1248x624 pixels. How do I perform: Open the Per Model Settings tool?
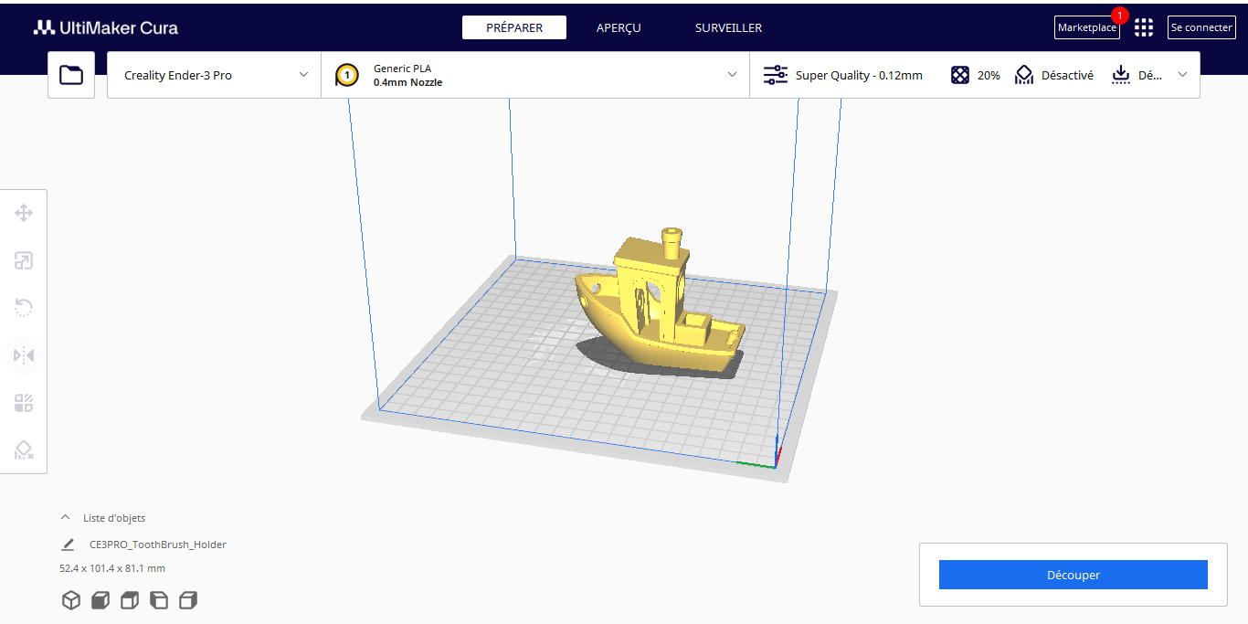pos(24,403)
